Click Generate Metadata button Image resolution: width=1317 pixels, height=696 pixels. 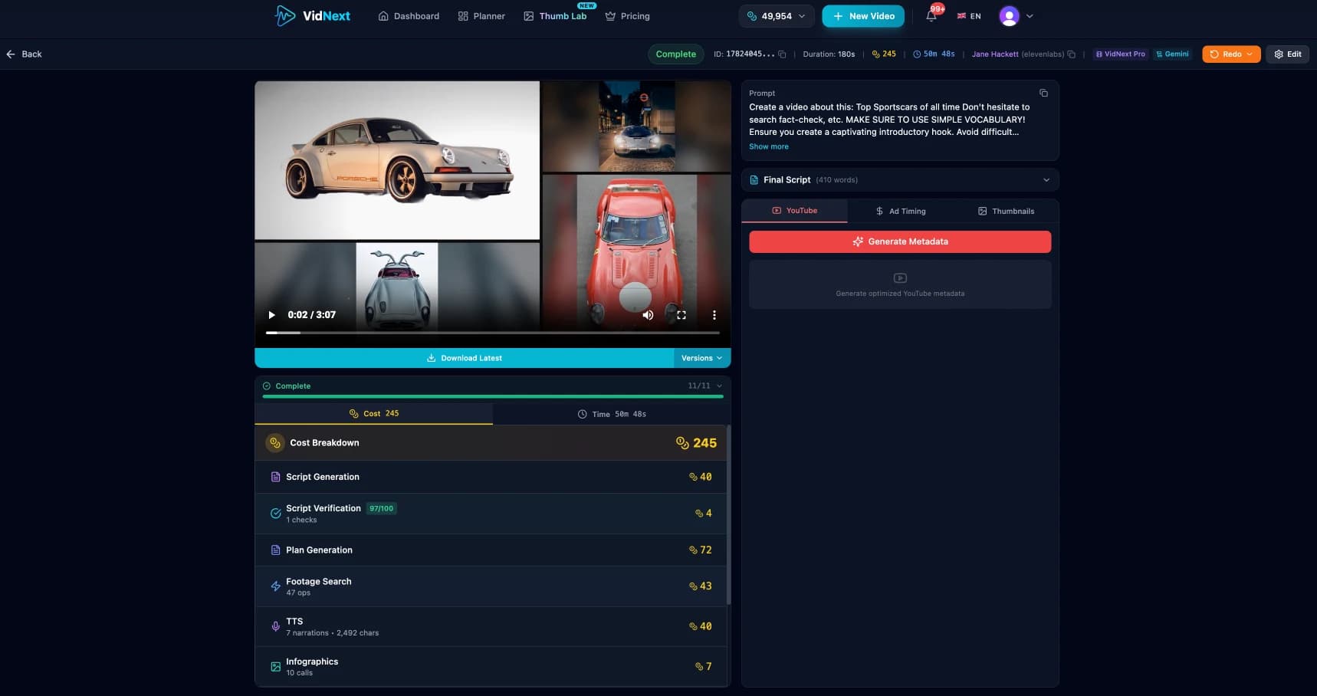click(x=900, y=241)
